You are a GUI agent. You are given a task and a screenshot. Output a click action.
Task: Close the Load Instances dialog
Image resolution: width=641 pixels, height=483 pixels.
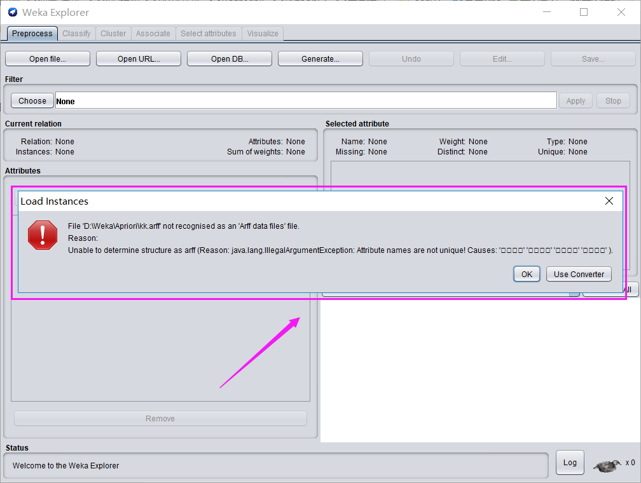coord(609,201)
